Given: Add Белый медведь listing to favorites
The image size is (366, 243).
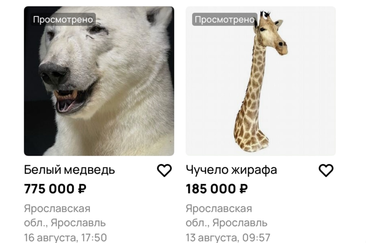Looking at the screenshot, I should [164, 170].
